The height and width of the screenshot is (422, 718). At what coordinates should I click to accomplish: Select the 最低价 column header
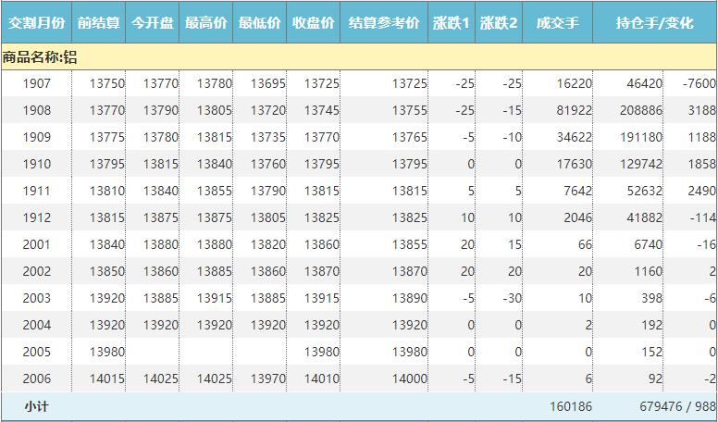[x=259, y=22]
